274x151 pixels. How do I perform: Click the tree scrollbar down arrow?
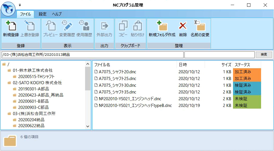(88, 126)
